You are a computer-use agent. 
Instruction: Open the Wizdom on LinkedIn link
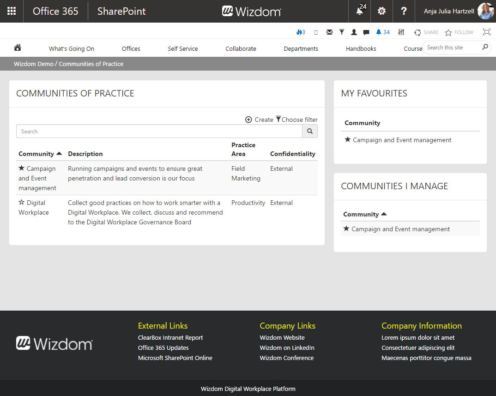[287, 348]
